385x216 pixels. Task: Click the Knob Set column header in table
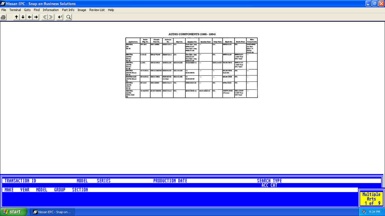pos(228,42)
